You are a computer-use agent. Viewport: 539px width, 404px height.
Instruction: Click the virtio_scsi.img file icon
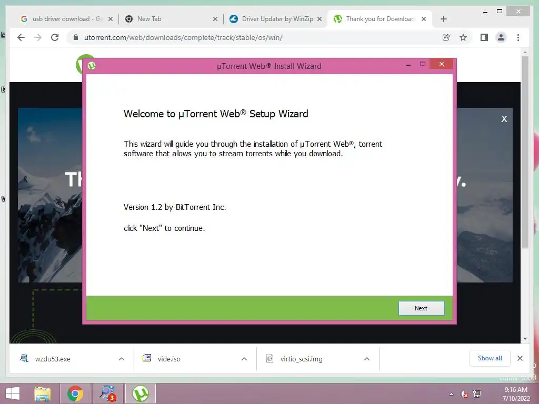pos(270,359)
